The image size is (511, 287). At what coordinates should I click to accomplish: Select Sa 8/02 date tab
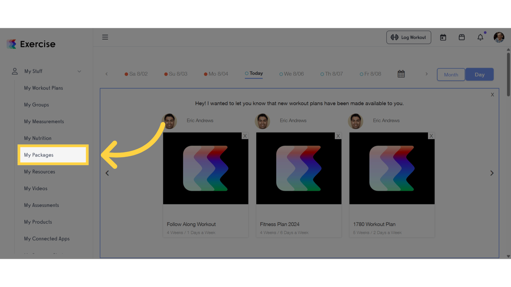pyautogui.click(x=136, y=74)
